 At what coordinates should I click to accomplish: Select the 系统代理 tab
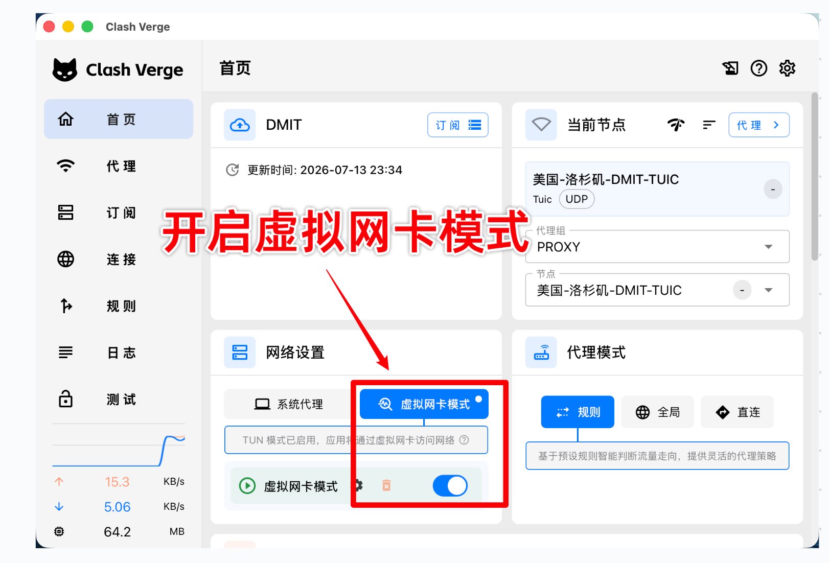coord(289,404)
